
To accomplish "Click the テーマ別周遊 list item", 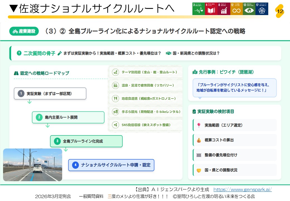I will tap(146, 72).
